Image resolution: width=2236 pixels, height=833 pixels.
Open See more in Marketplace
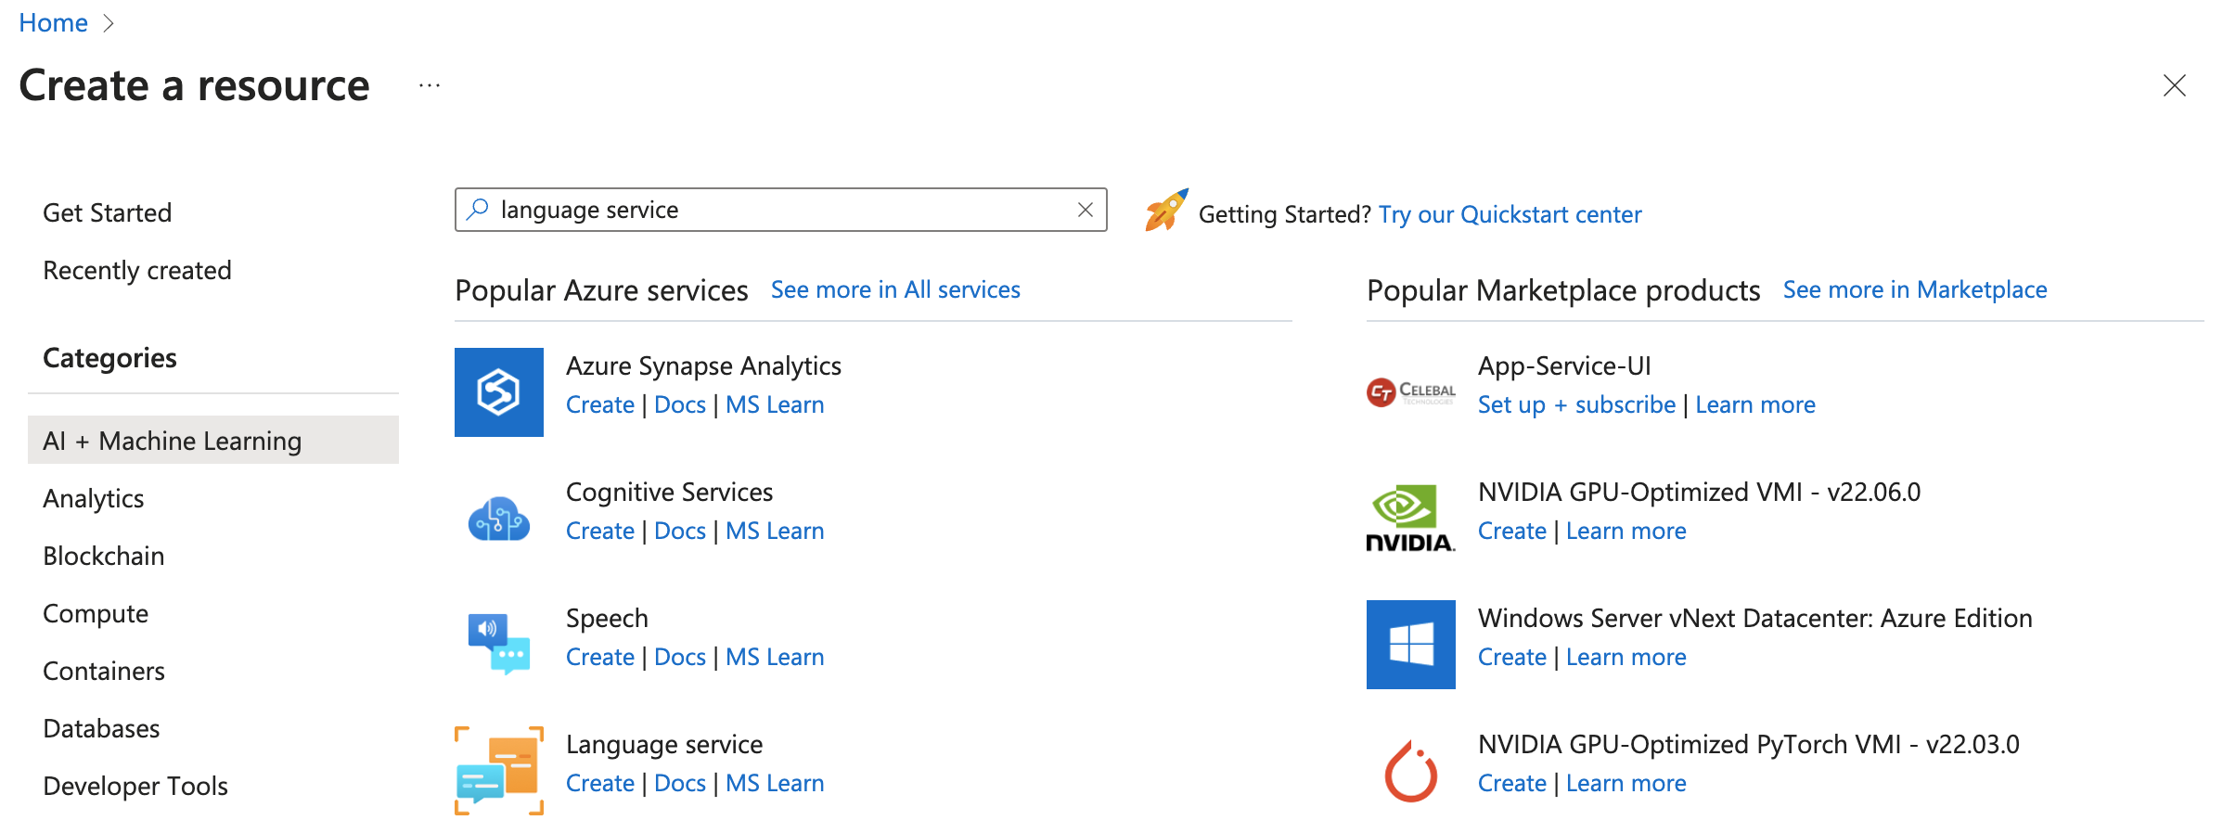coord(1914,289)
